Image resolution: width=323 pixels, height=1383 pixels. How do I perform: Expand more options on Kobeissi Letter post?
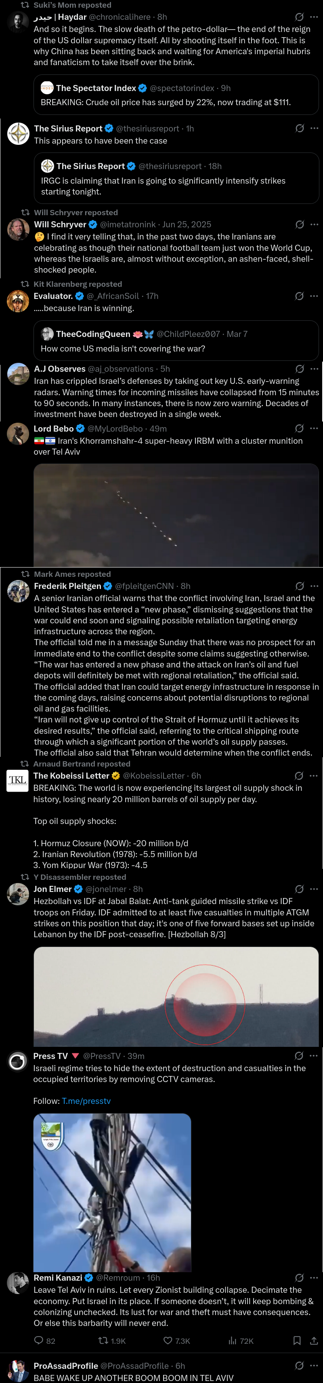coord(314,775)
